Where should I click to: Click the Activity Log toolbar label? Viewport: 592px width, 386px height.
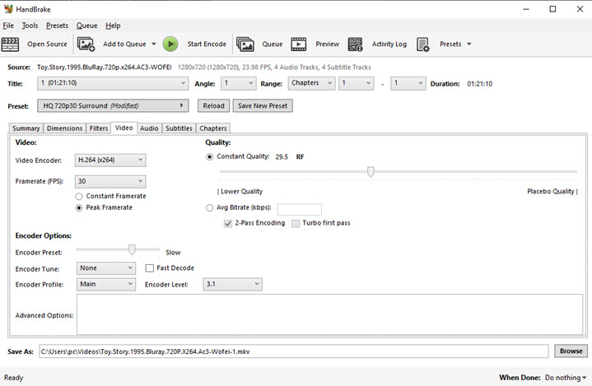pyautogui.click(x=389, y=44)
